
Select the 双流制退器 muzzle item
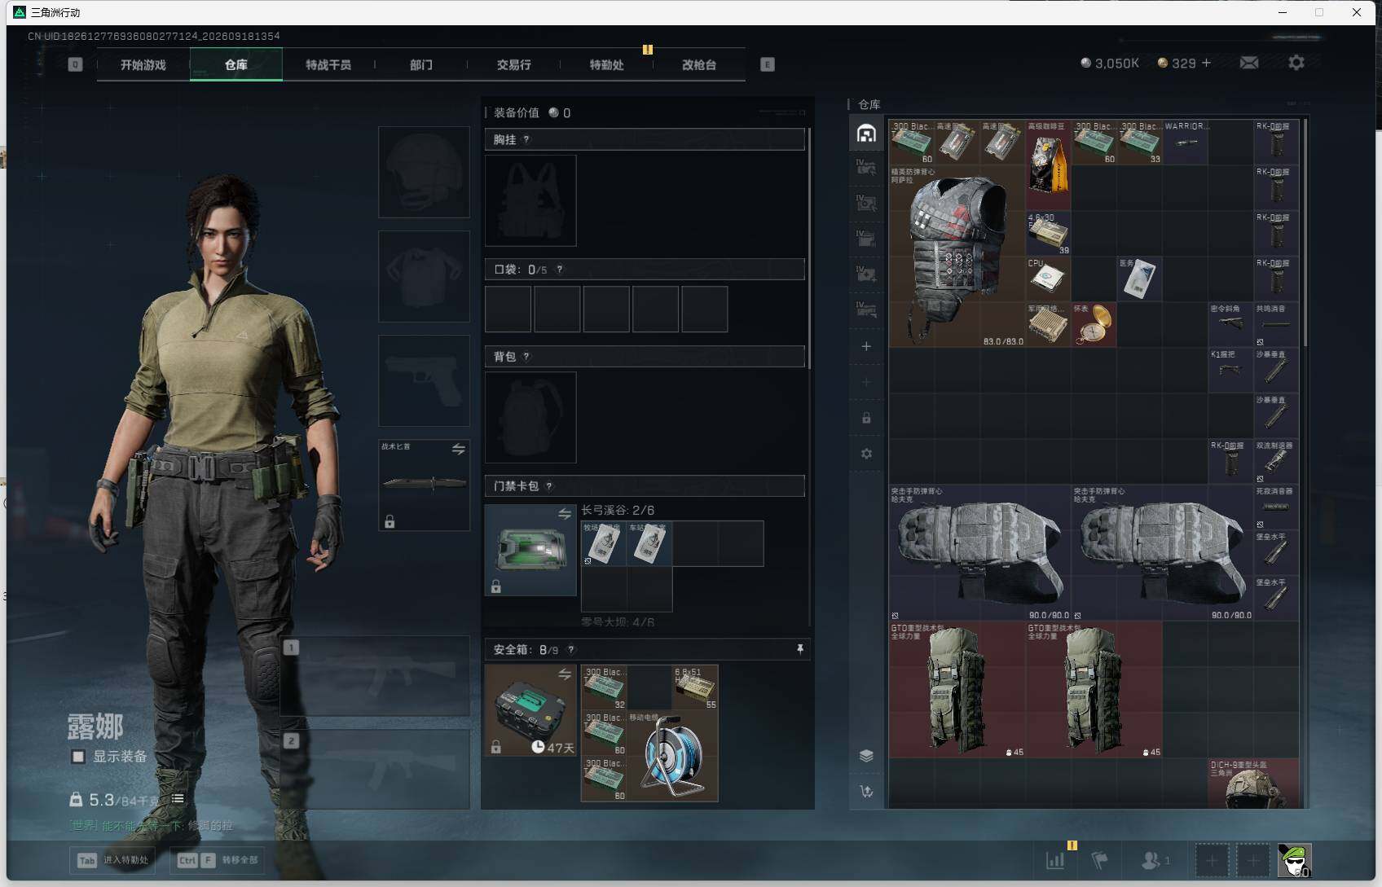(1276, 462)
